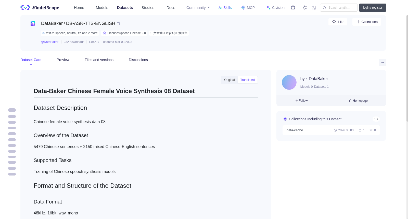Viewport: 408px width, 219px height.
Task: Follow the DataBaker organization
Action: [x=302, y=101]
